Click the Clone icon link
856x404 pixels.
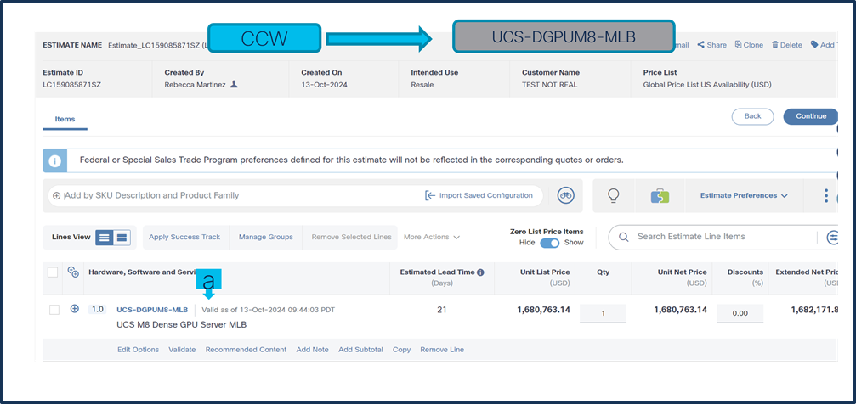749,45
